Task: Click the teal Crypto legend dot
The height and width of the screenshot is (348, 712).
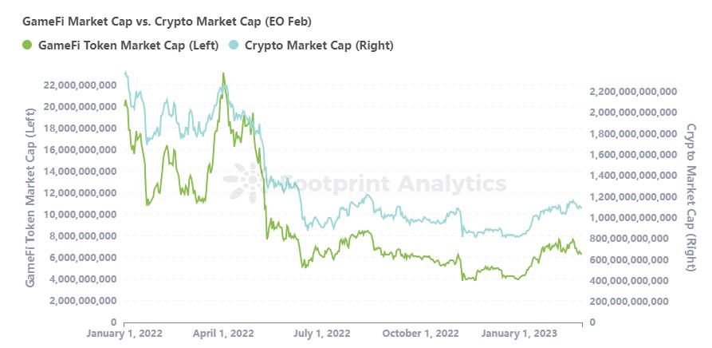Action: (233, 45)
